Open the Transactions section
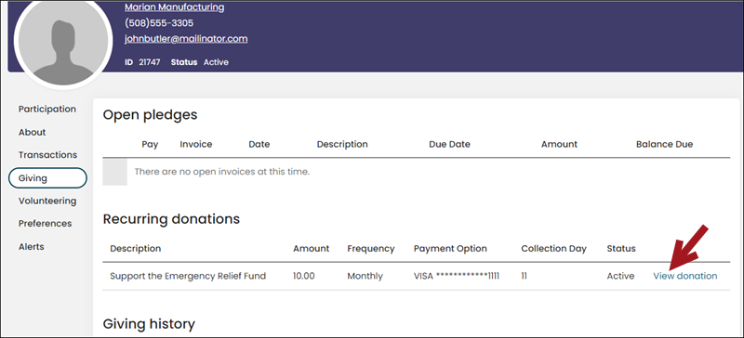This screenshot has width=744, height=338. [x=47, y=155]
